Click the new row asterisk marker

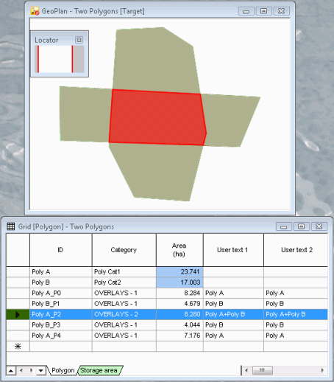click(x=18, y=347)
